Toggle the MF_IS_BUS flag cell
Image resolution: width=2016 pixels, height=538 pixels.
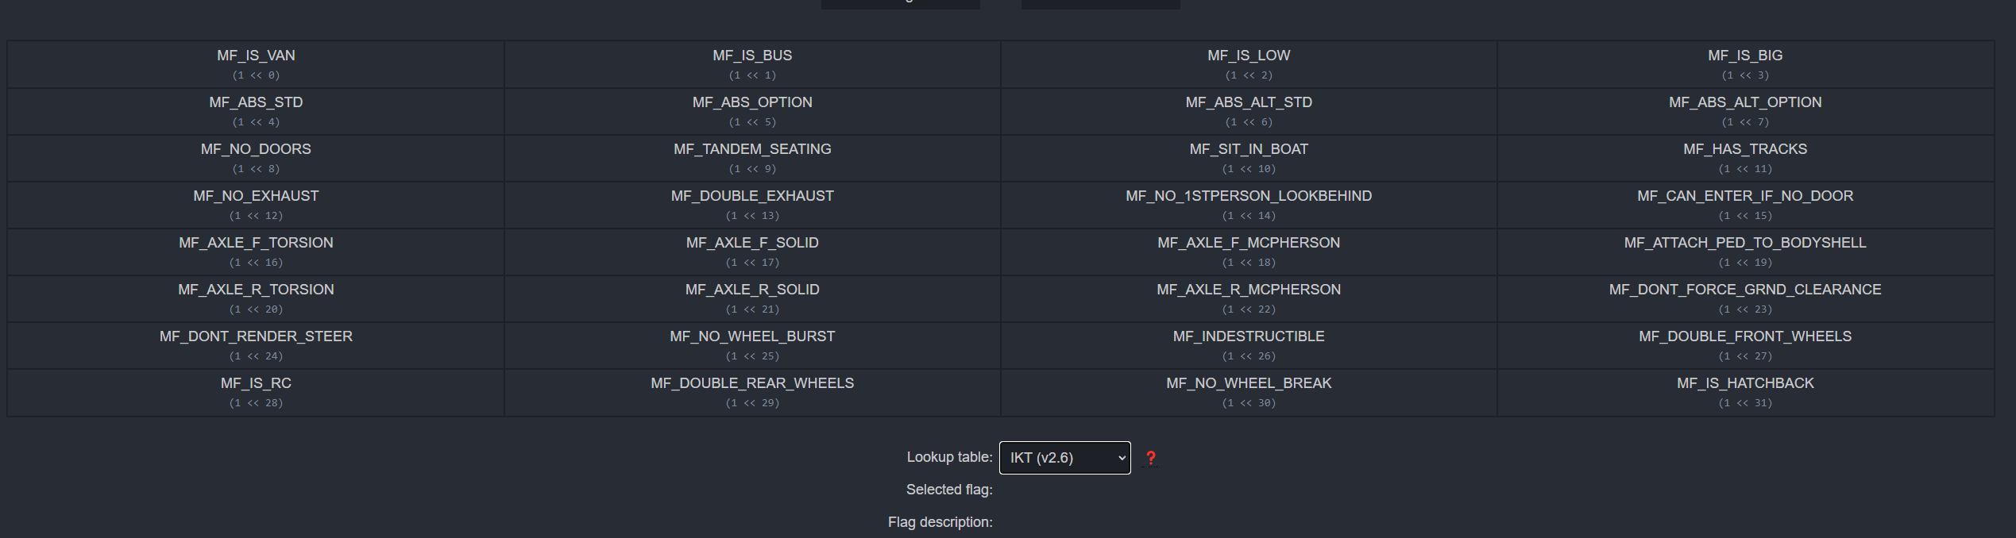point(752,64)
